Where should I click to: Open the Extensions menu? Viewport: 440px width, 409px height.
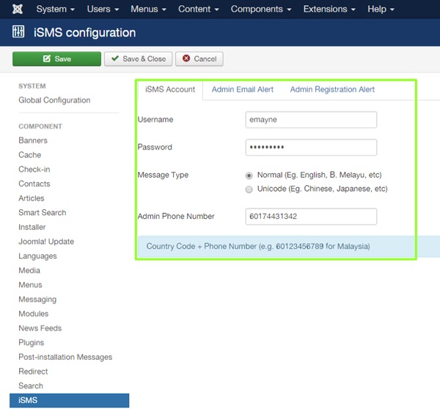coord(329,9)
